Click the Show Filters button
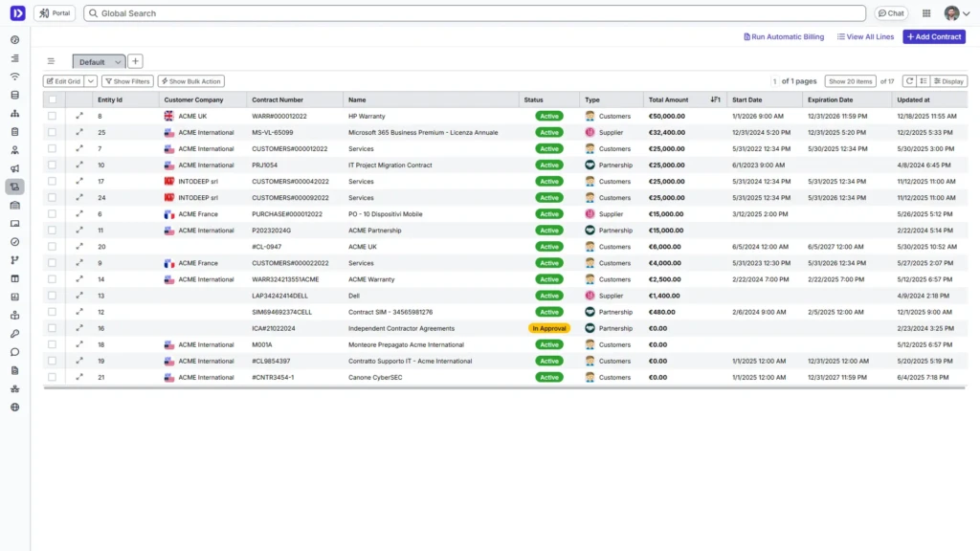 (x=127, y=81)
